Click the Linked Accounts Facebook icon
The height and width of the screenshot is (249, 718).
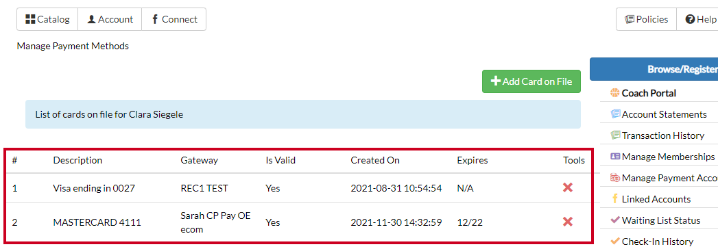615,199
